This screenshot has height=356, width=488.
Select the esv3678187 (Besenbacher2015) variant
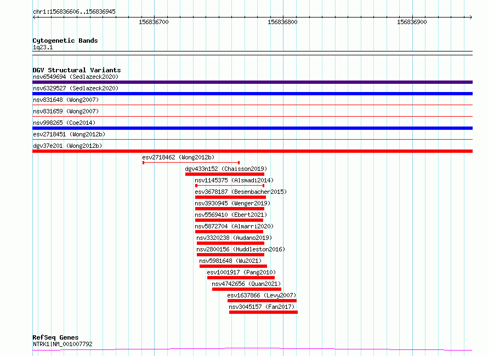pos(241,192)
